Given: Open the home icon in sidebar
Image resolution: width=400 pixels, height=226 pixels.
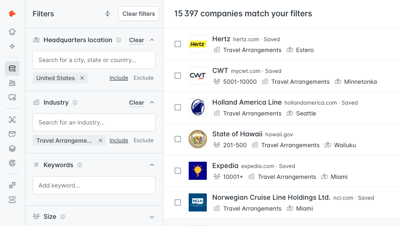Looking at the screenshot, I should pyautogui.click(x=12, y=32).
